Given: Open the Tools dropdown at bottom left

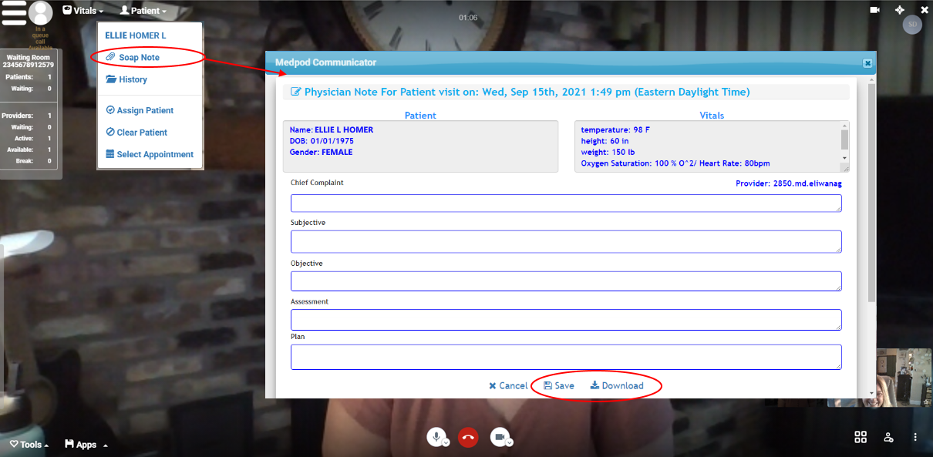Looking at the screenshot, I should 29,445.
